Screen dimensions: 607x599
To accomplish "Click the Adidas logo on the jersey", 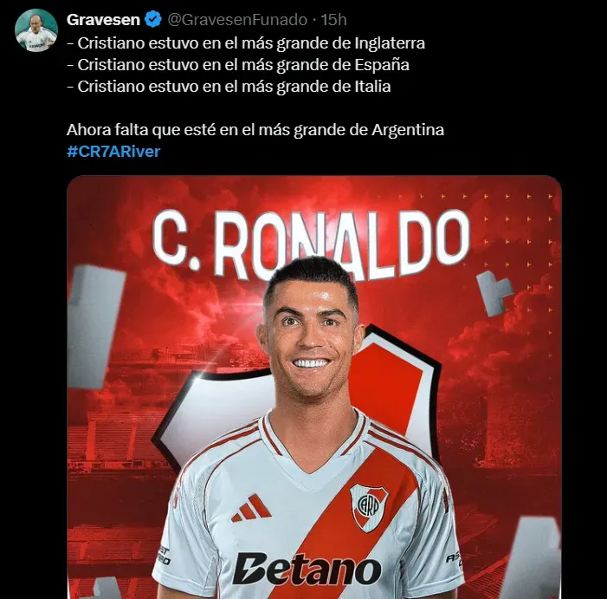I will pos(252,507).
